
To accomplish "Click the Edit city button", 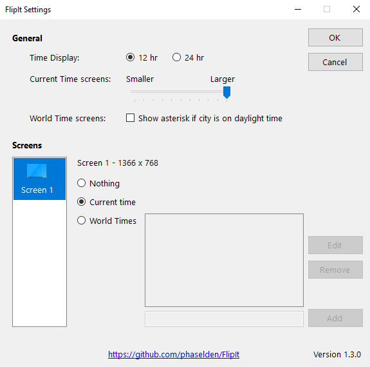I will tap(335, 245).
